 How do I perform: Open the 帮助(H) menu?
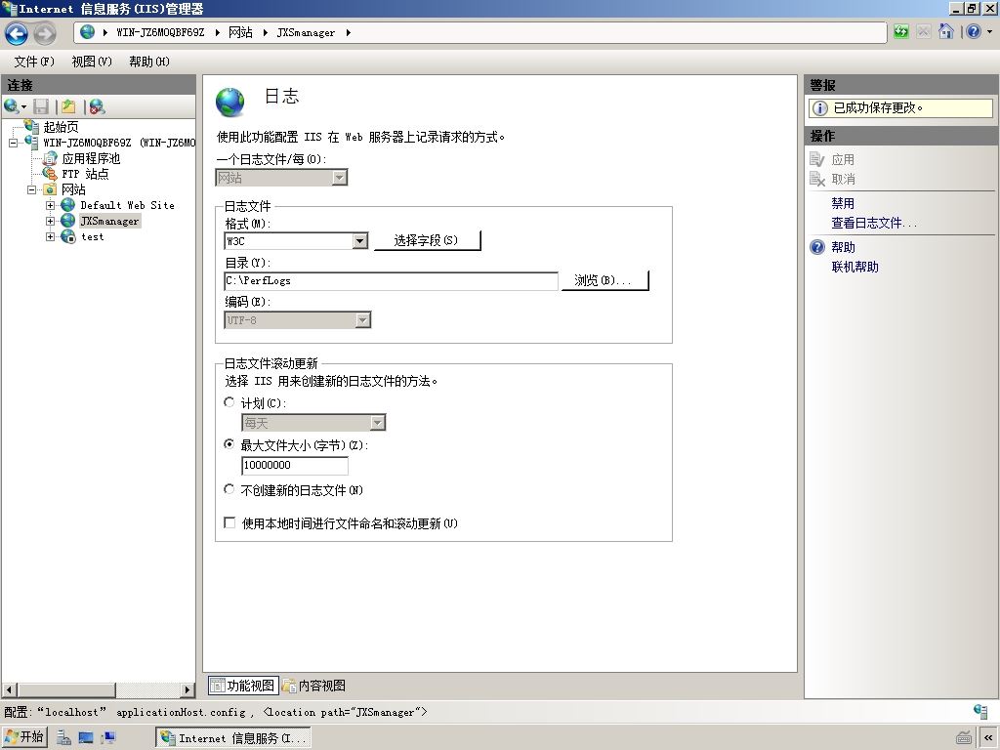point(149,62)
